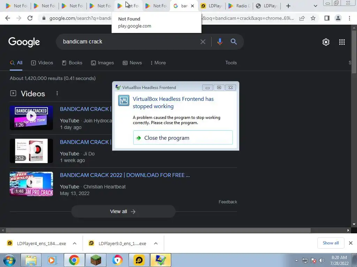Reload the current page
This screenshot has height=267, width=357.
(30, 18)
